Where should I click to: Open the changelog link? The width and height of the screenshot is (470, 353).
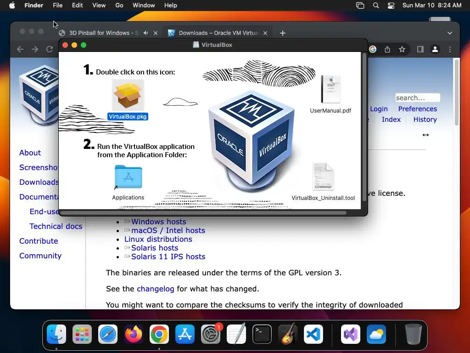pos(156,289)
